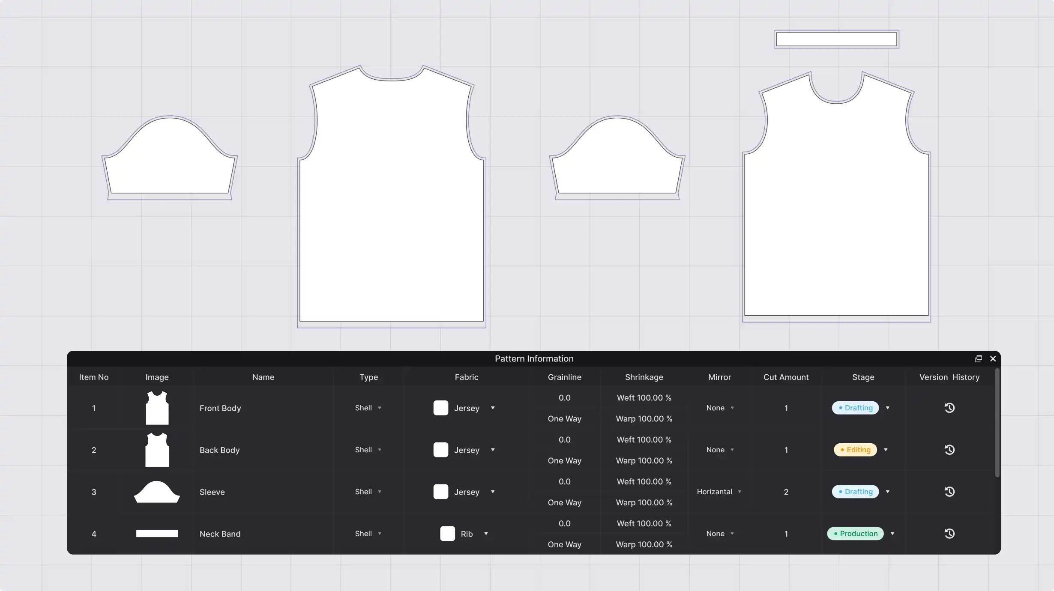Image resolution: width=1054 pixels, height=591 pixels.
Task: Click the Cut Amount column header
Action: 786,377
